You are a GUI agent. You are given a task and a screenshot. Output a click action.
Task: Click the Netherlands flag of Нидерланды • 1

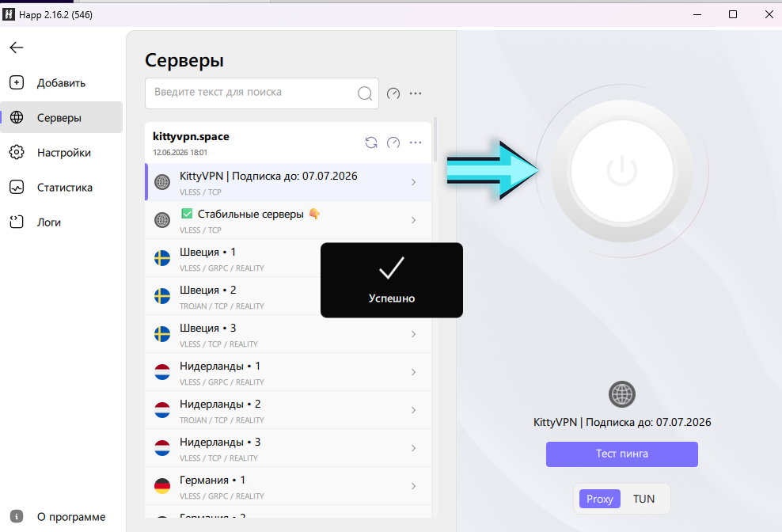(162, 372)
